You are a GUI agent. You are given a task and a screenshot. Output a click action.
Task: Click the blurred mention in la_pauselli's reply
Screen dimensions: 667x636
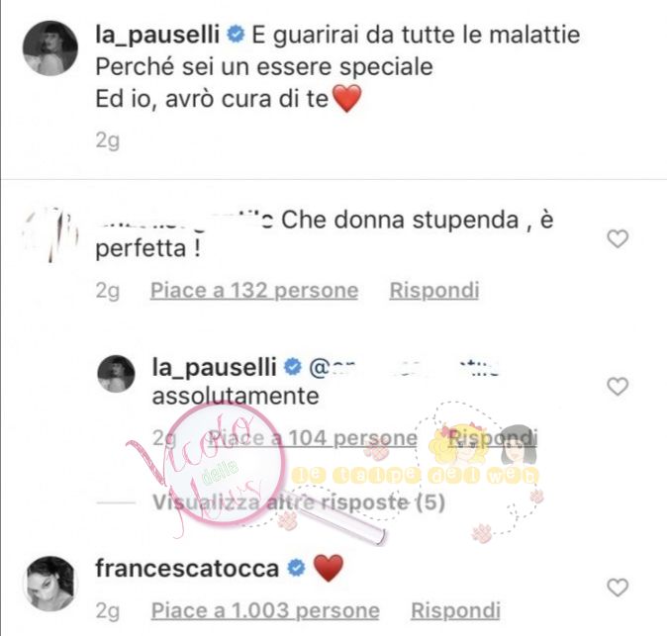[403, 368]
